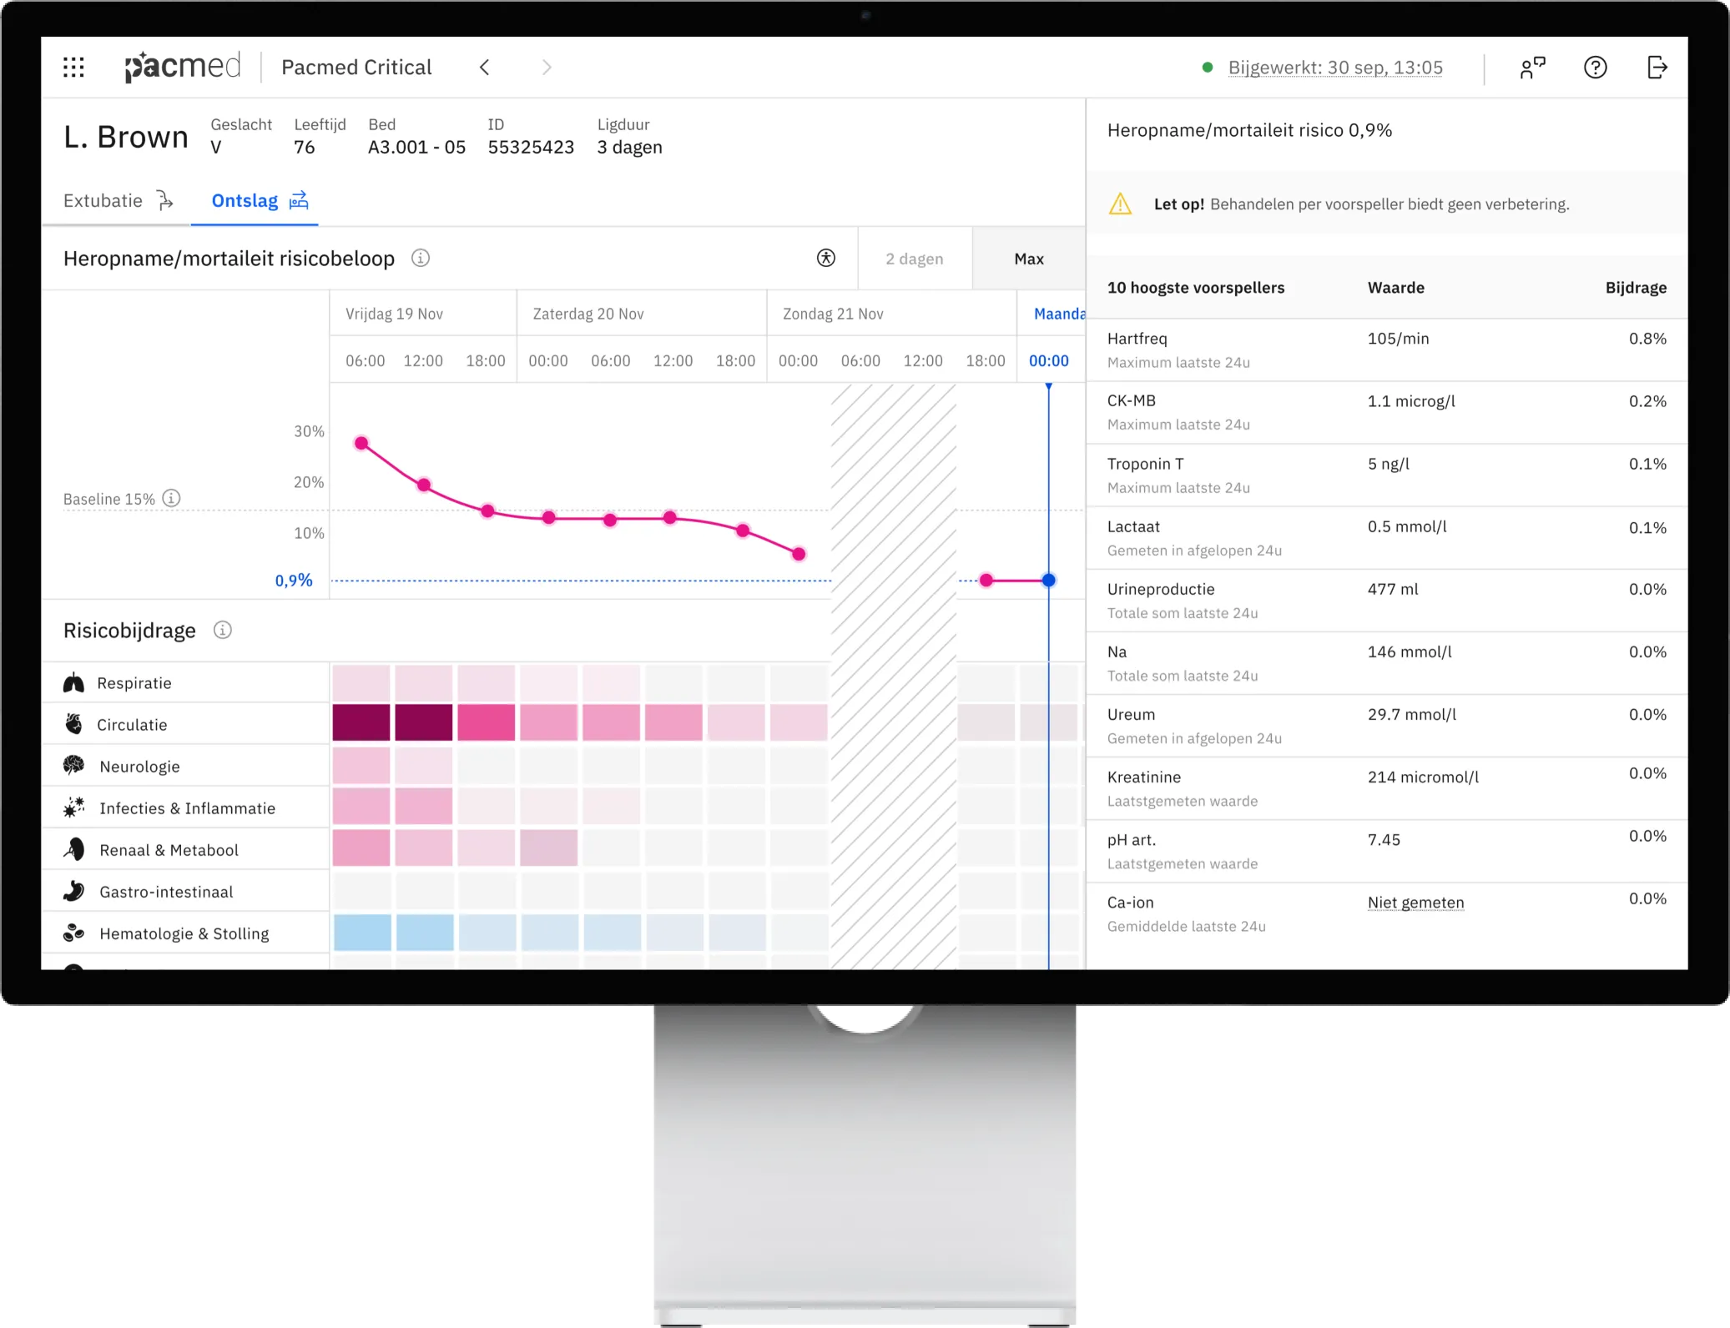Open the user feedback icon

(1532, 68)
